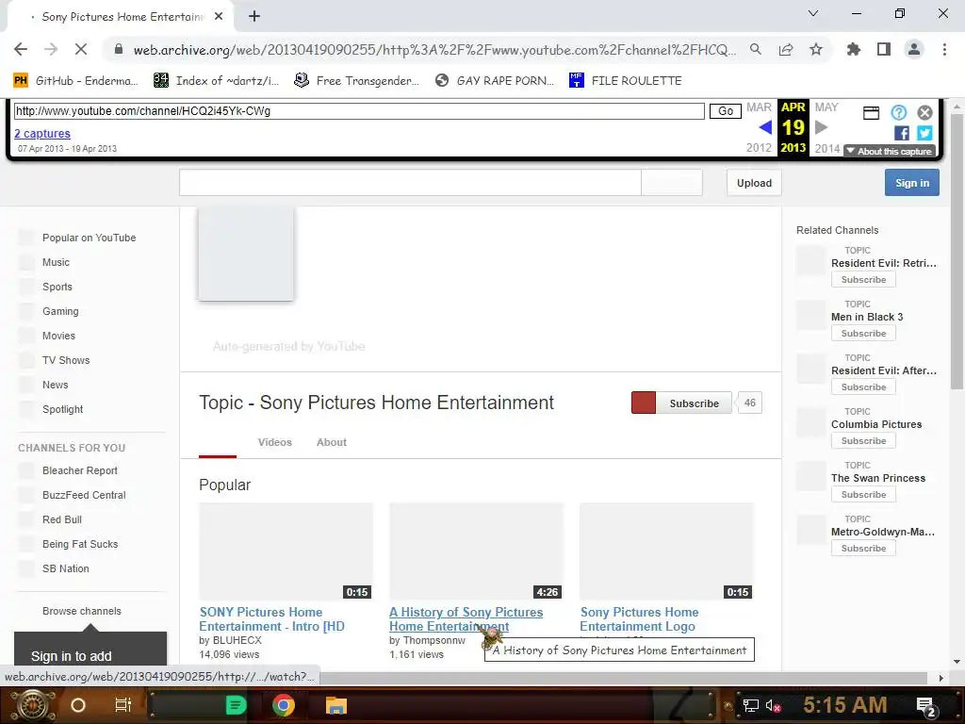This screenshot has width=965, height=724.
Task: Subscribe to Men in Black 3 topic
Action: pos(863,333)
